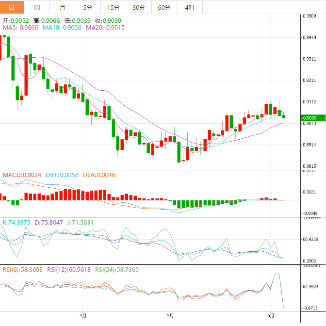Screen dimensions: 326x326
Task: Click the RSI(12) indicator label
Action: click(x=69, y=270)
